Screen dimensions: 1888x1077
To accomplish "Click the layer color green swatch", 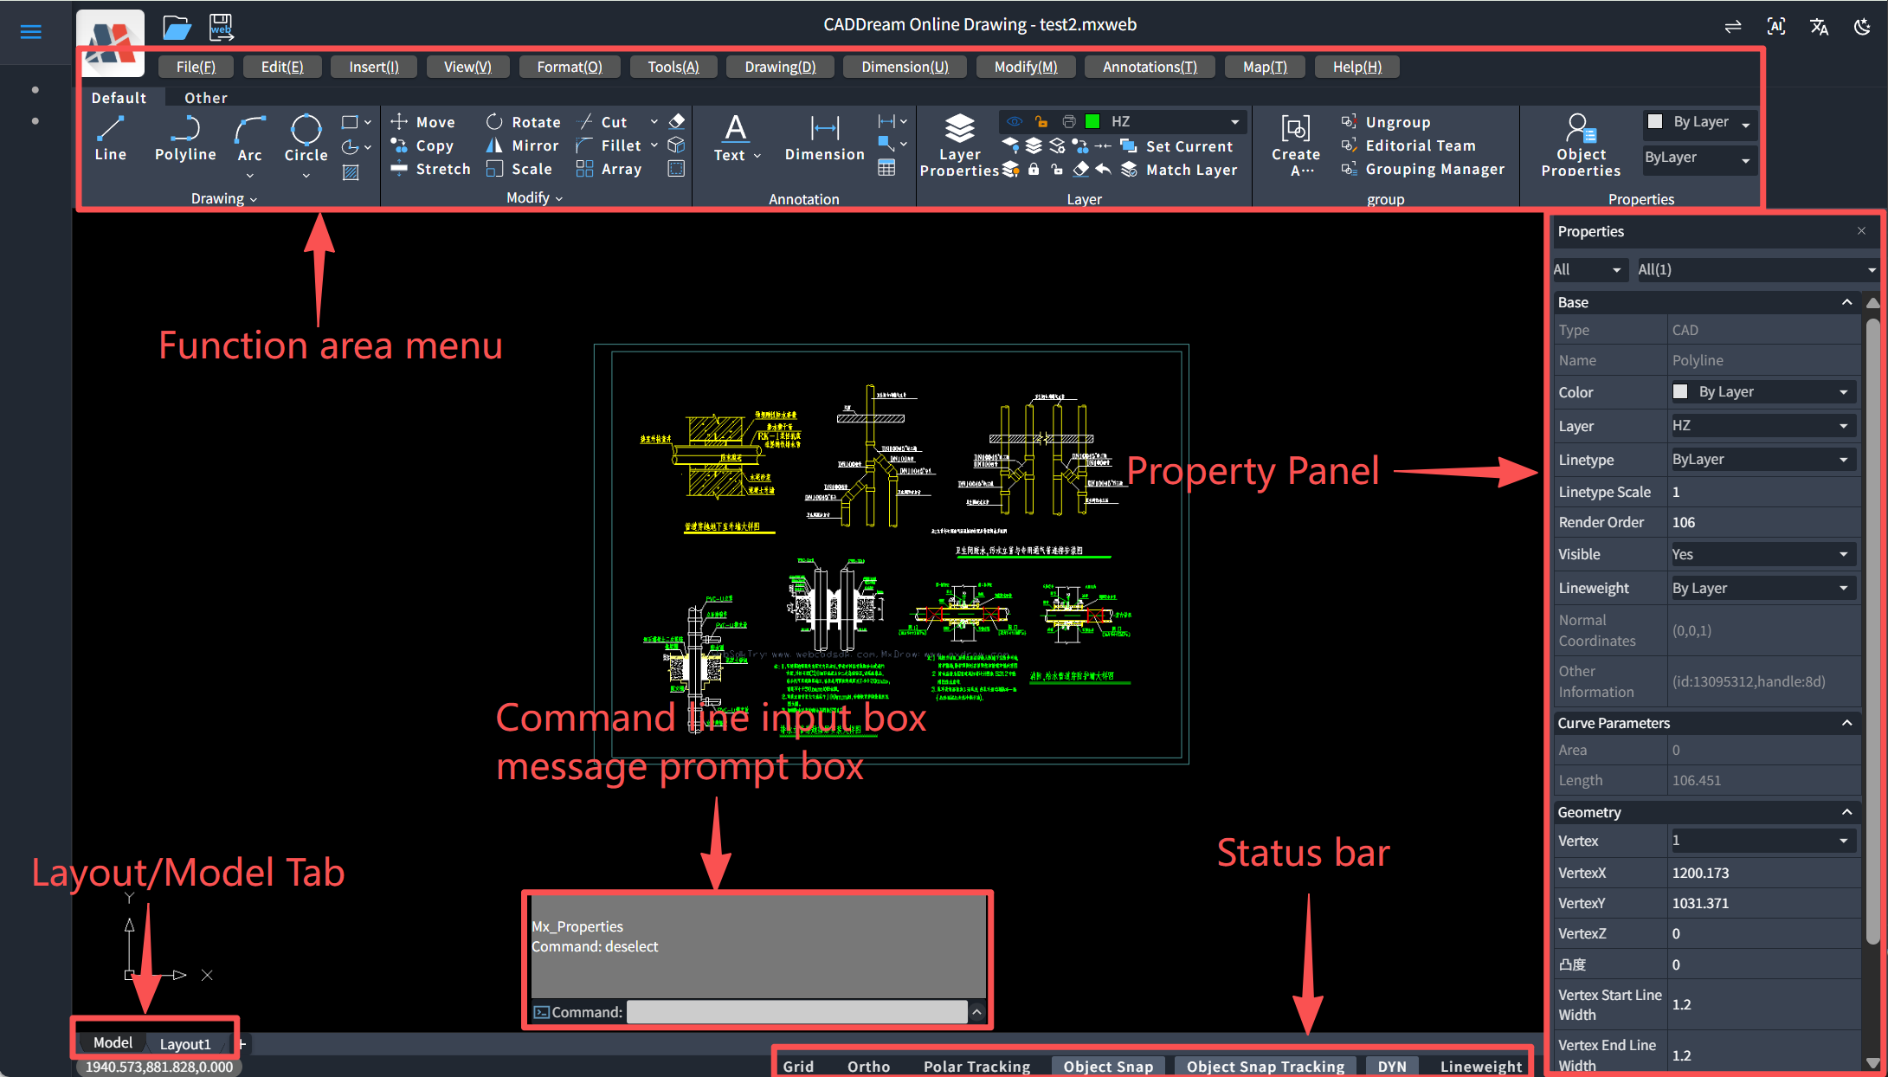I will (1093, 121).
